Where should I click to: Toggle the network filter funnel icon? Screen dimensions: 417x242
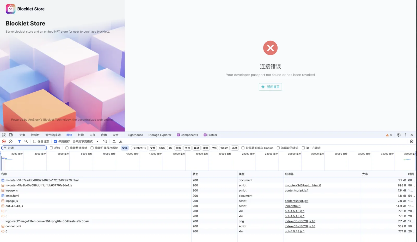pos(20,141)
